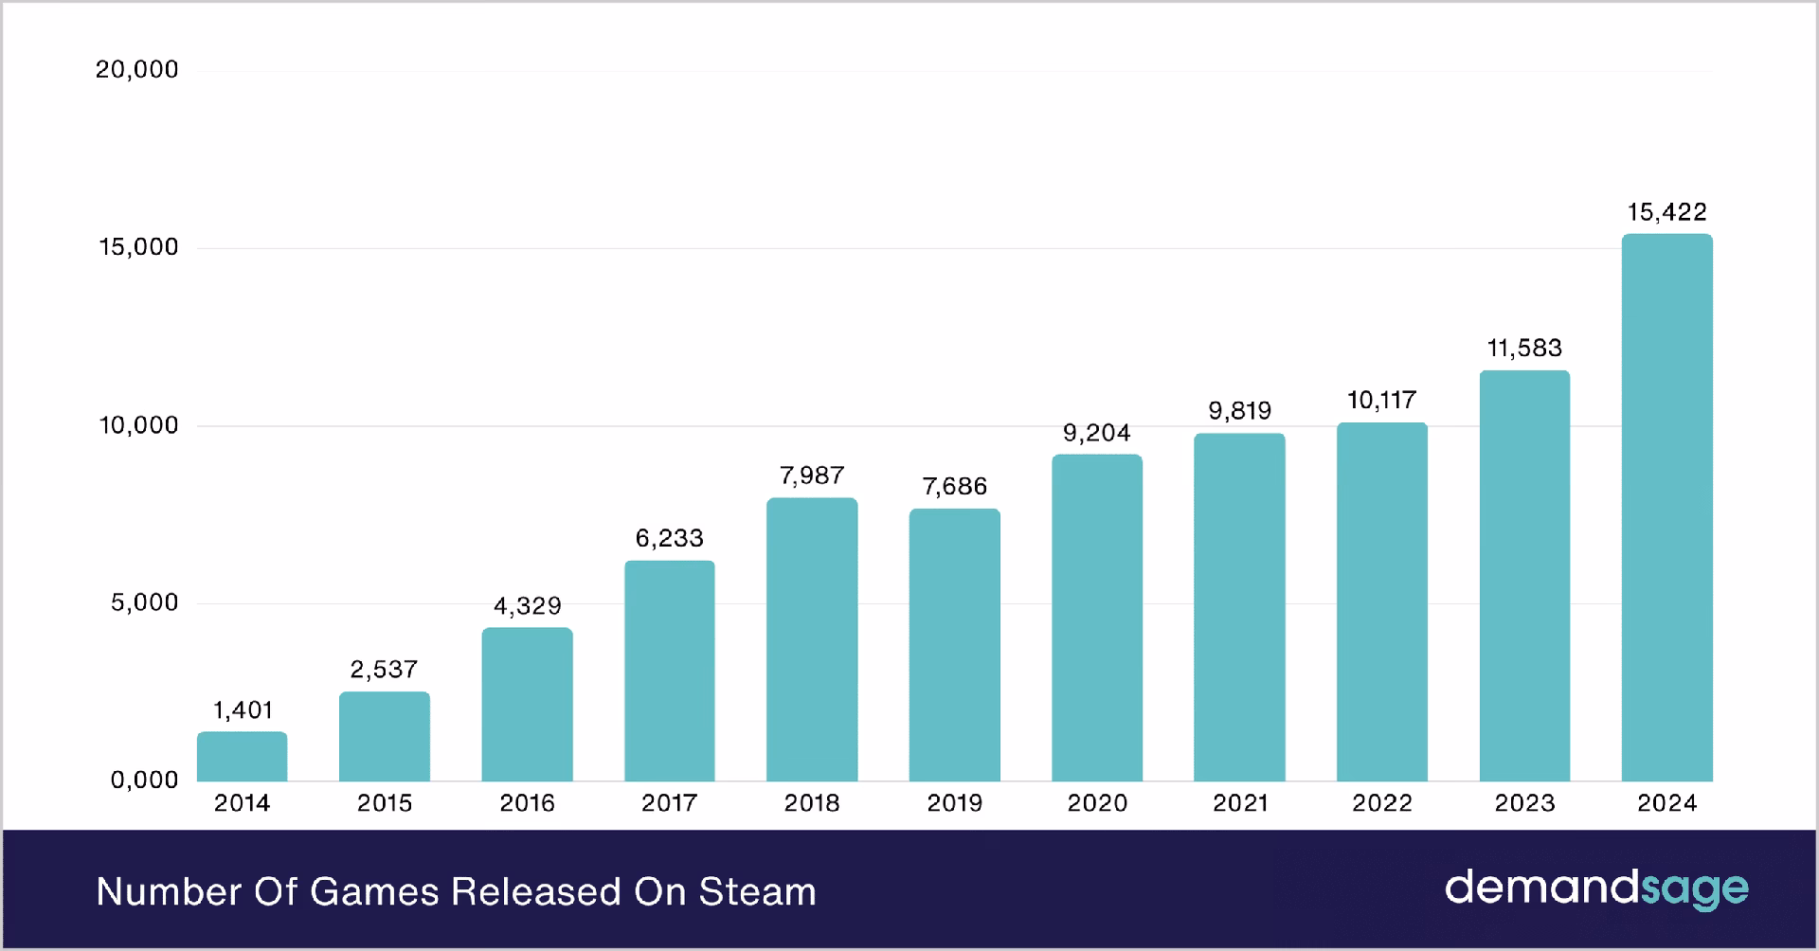The width and height of the screenshot is (1819, 951).
Task: Click the 2020 x-axis year label
Action: 1097,803
